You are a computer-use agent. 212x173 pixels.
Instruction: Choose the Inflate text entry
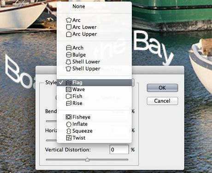pos(80,124)
